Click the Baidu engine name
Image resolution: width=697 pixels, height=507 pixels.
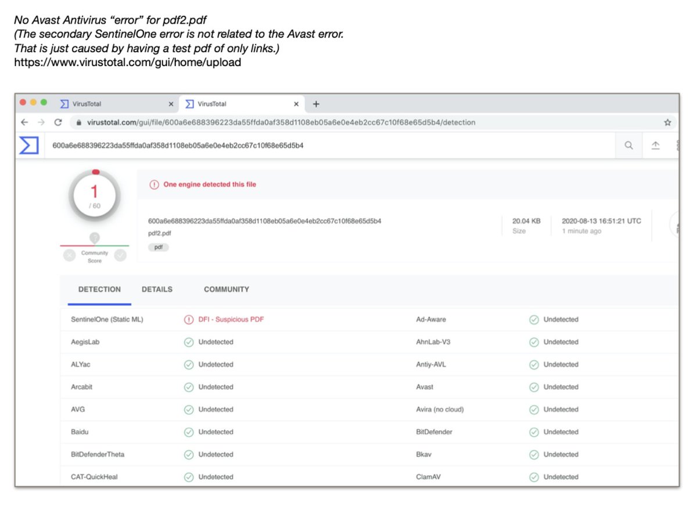pos(80,432)
